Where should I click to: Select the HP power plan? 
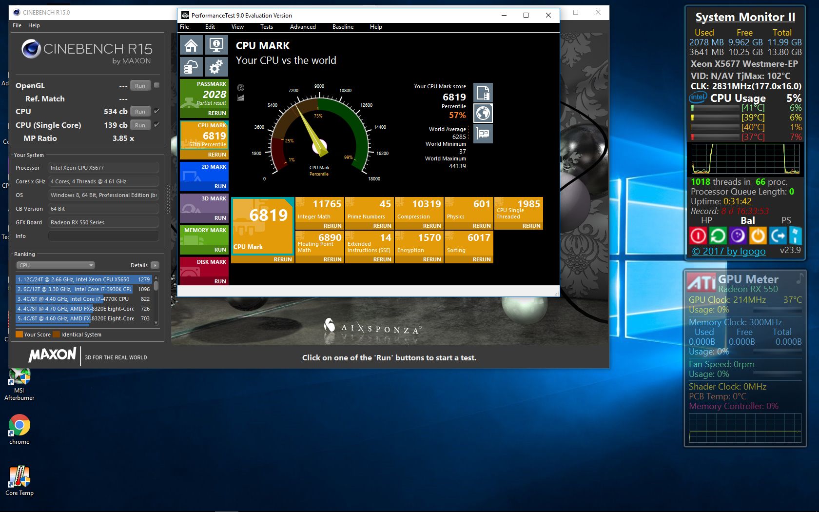click(706, 220)
